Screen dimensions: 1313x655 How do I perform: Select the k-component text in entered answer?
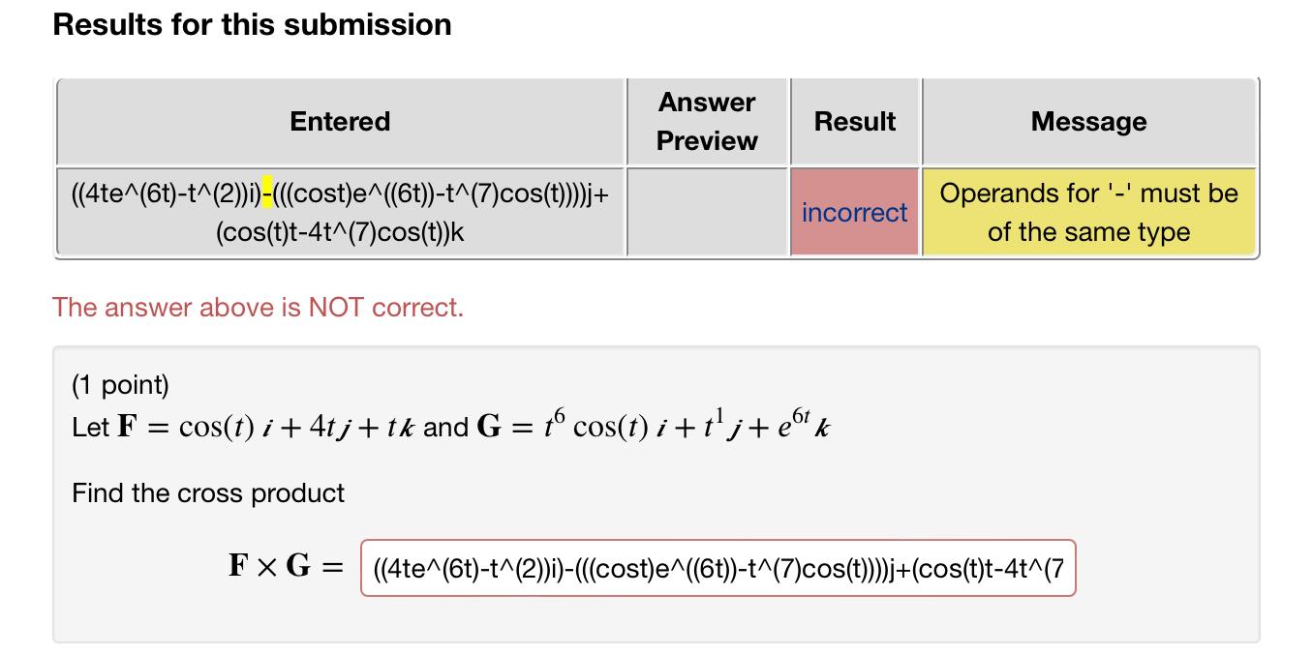[x=339, y=231]
